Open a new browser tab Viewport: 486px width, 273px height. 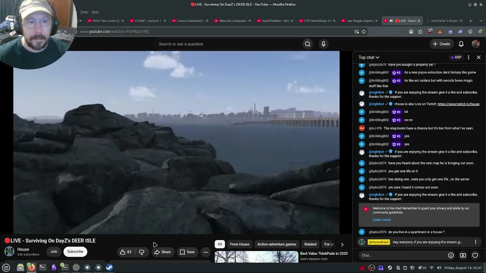pos(470,21)
